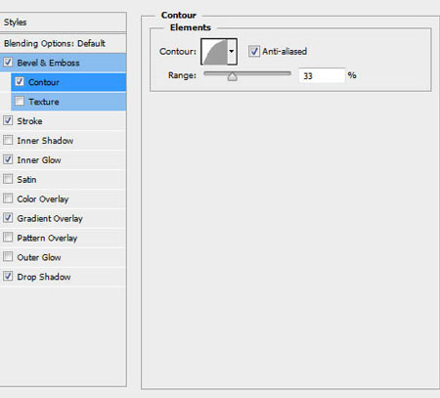Click the Range slider handle

(x=232, y=76)
